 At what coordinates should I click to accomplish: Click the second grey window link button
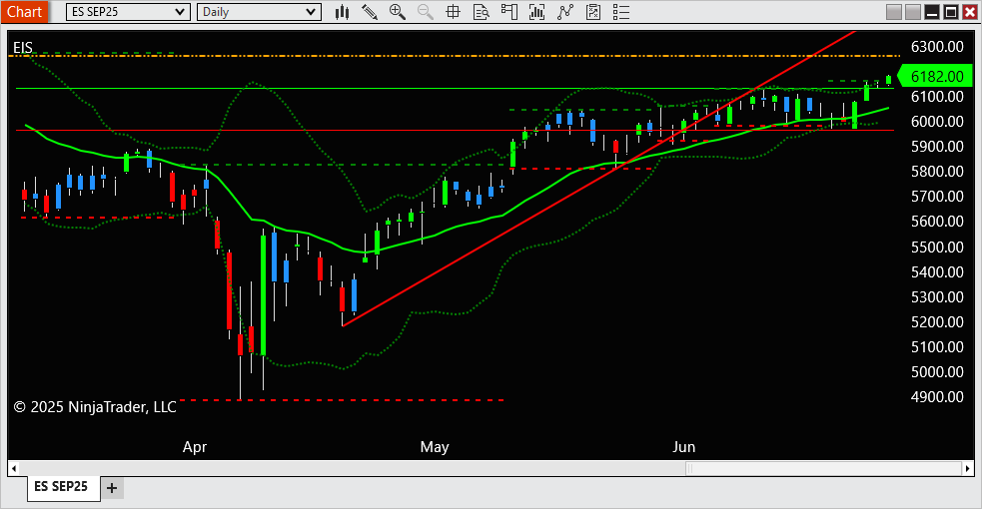pyautogui.click(x=913, y=12)
